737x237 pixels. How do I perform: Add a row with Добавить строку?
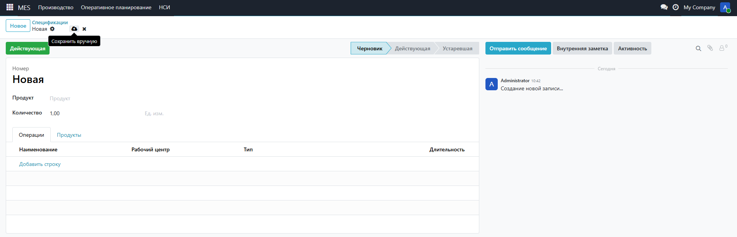(40, 164)
